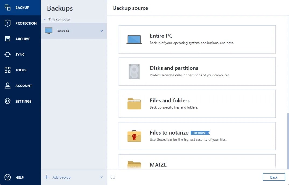Screen dimensions: 289x185
Task: Select the Protection shield icon in sidebar
Action: (x=7, y=23)
